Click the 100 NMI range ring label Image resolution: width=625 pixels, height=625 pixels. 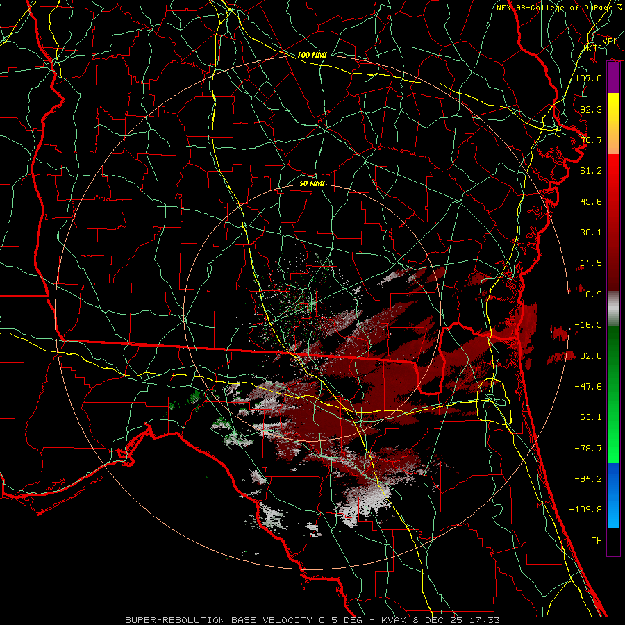pos(312,55)
